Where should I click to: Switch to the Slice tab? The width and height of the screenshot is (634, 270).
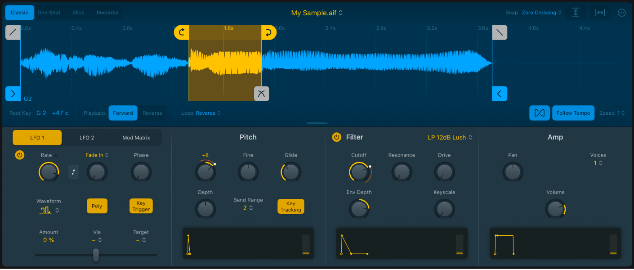point(78,12)
